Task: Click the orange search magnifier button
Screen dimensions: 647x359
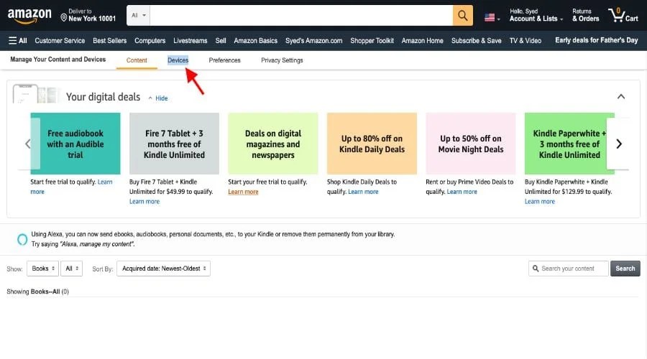Action: 462,16
